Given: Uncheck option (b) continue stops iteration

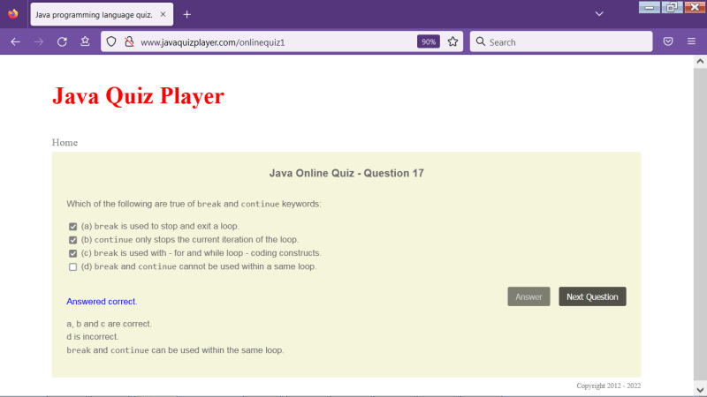Looking at the screenshot, I should click(x=72, y=240).
